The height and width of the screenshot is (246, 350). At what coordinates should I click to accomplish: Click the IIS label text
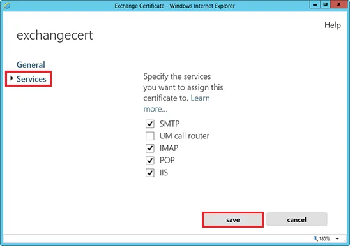coord(164,173)
